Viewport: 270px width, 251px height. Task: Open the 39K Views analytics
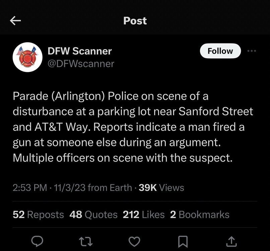coord(161,187)
